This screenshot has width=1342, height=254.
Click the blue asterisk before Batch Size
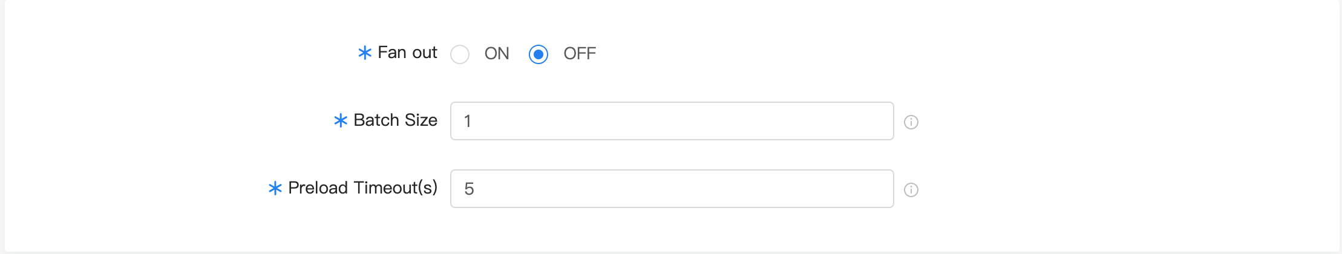tap(341, 120)
